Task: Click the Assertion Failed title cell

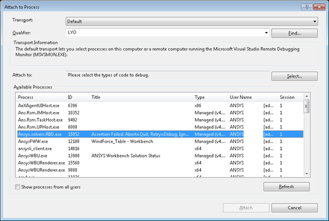Action: click(140, 134)
